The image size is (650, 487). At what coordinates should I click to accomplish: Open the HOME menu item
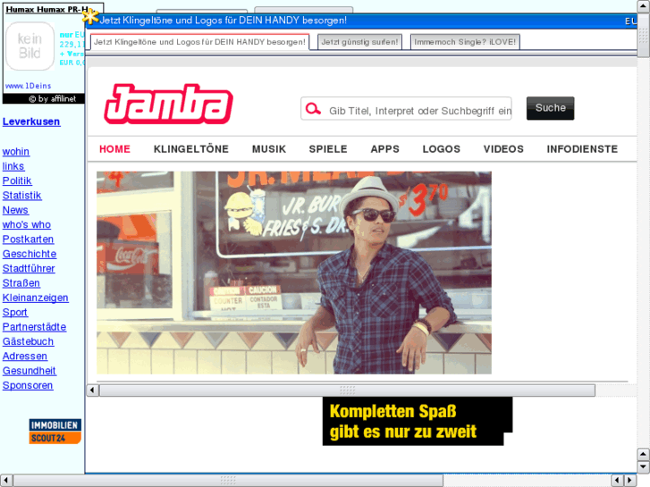click(x=114, y=149)
